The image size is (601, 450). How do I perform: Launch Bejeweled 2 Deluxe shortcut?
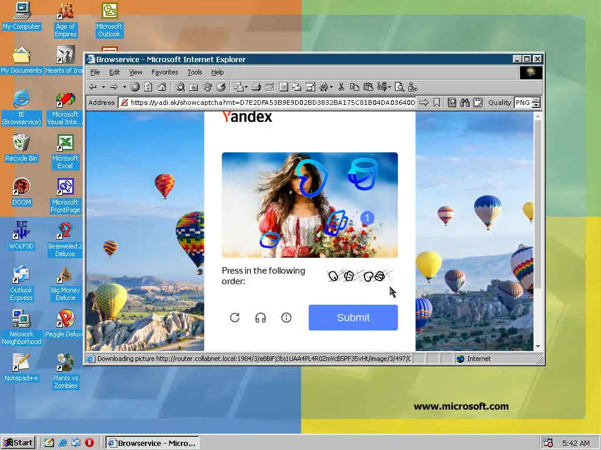(65, 240)
